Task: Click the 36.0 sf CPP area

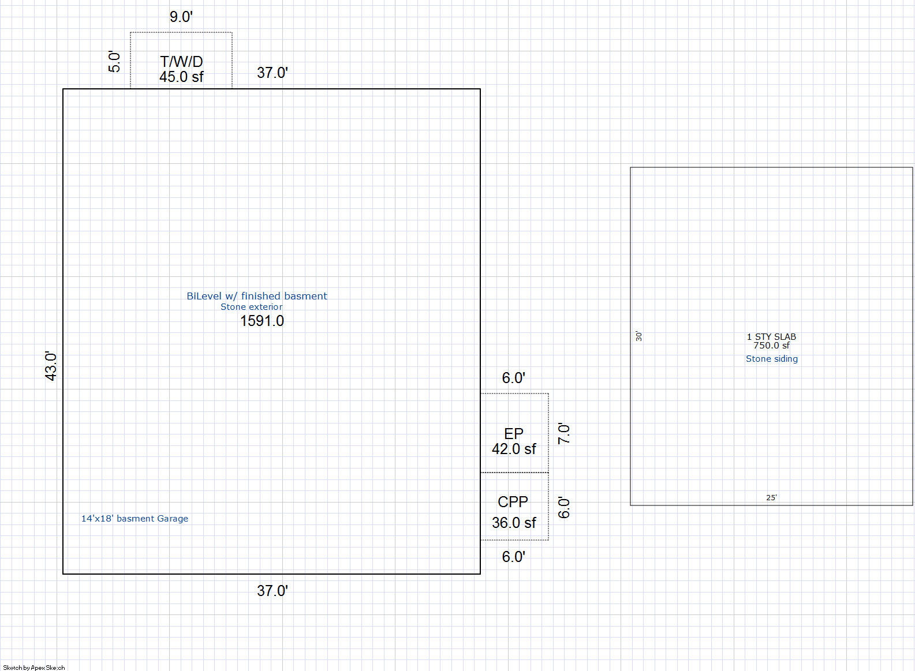Action: (514, 523)
